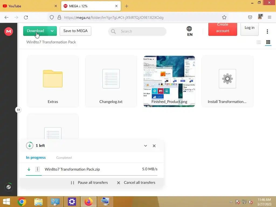Click the muted volume tray icon
The width and height of the screenshot is (276, 207).
pos(251,202)
